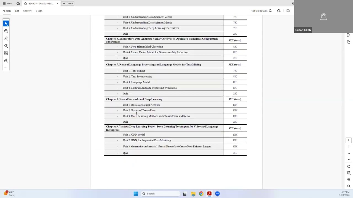Zoom in with plus magnifier
353x198 pixels.
point(349,180)
